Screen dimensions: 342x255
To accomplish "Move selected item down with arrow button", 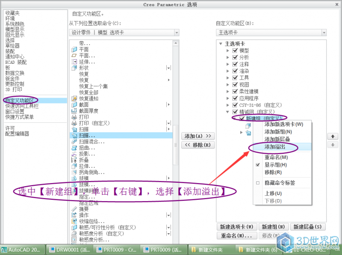I will pos(333,145).
